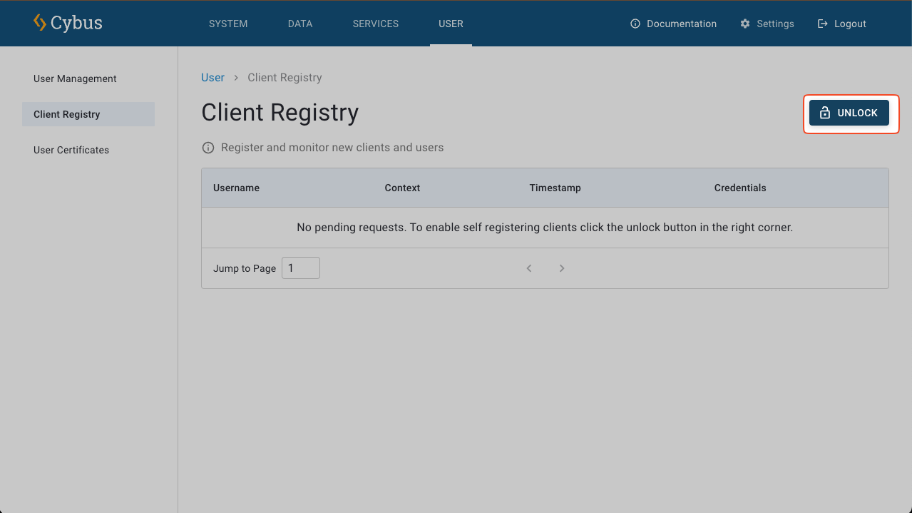The width and height of the screenshot is (912, 513).
Task: Click the info icon beside the registry description
Action: pos(208,148)
